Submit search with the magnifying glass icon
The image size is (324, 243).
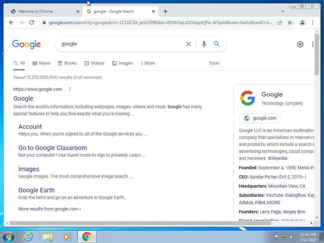[216, 44]
